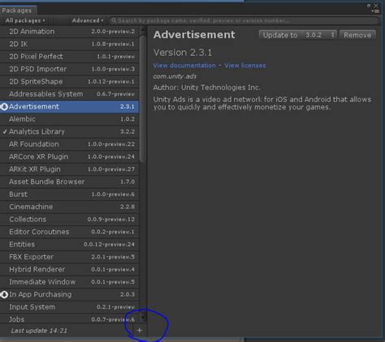Open the 3.0.2 version selector
Image resolution: width=385 pixels, height=342 pixels.
coord(319,35)
